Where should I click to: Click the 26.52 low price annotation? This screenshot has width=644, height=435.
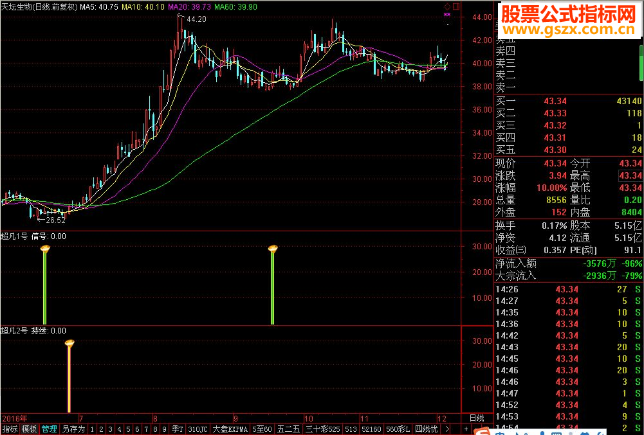(56, 220)
